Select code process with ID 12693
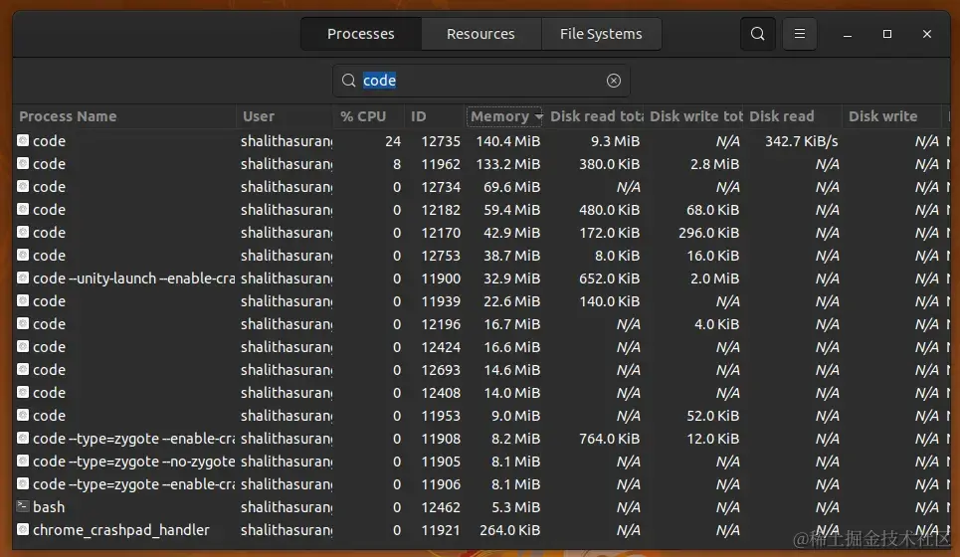This screenshot has height=557, width=960. 481,370
